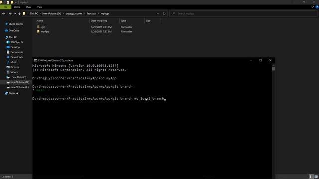Screen dimensions: 319x179
Task: Open the File ribbon tab
Action: 5,7
